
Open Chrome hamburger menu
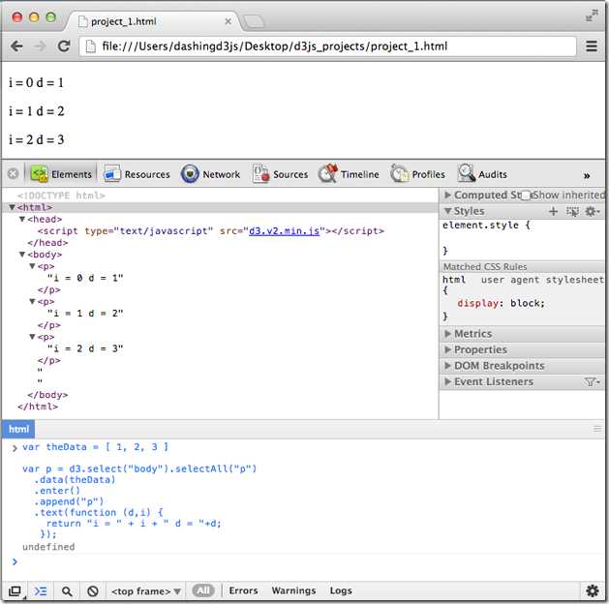(592, 46)
